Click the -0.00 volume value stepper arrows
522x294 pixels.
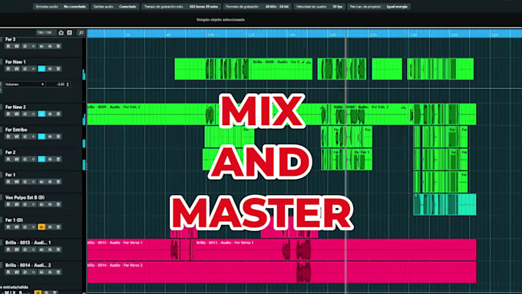tap(68, 84)
